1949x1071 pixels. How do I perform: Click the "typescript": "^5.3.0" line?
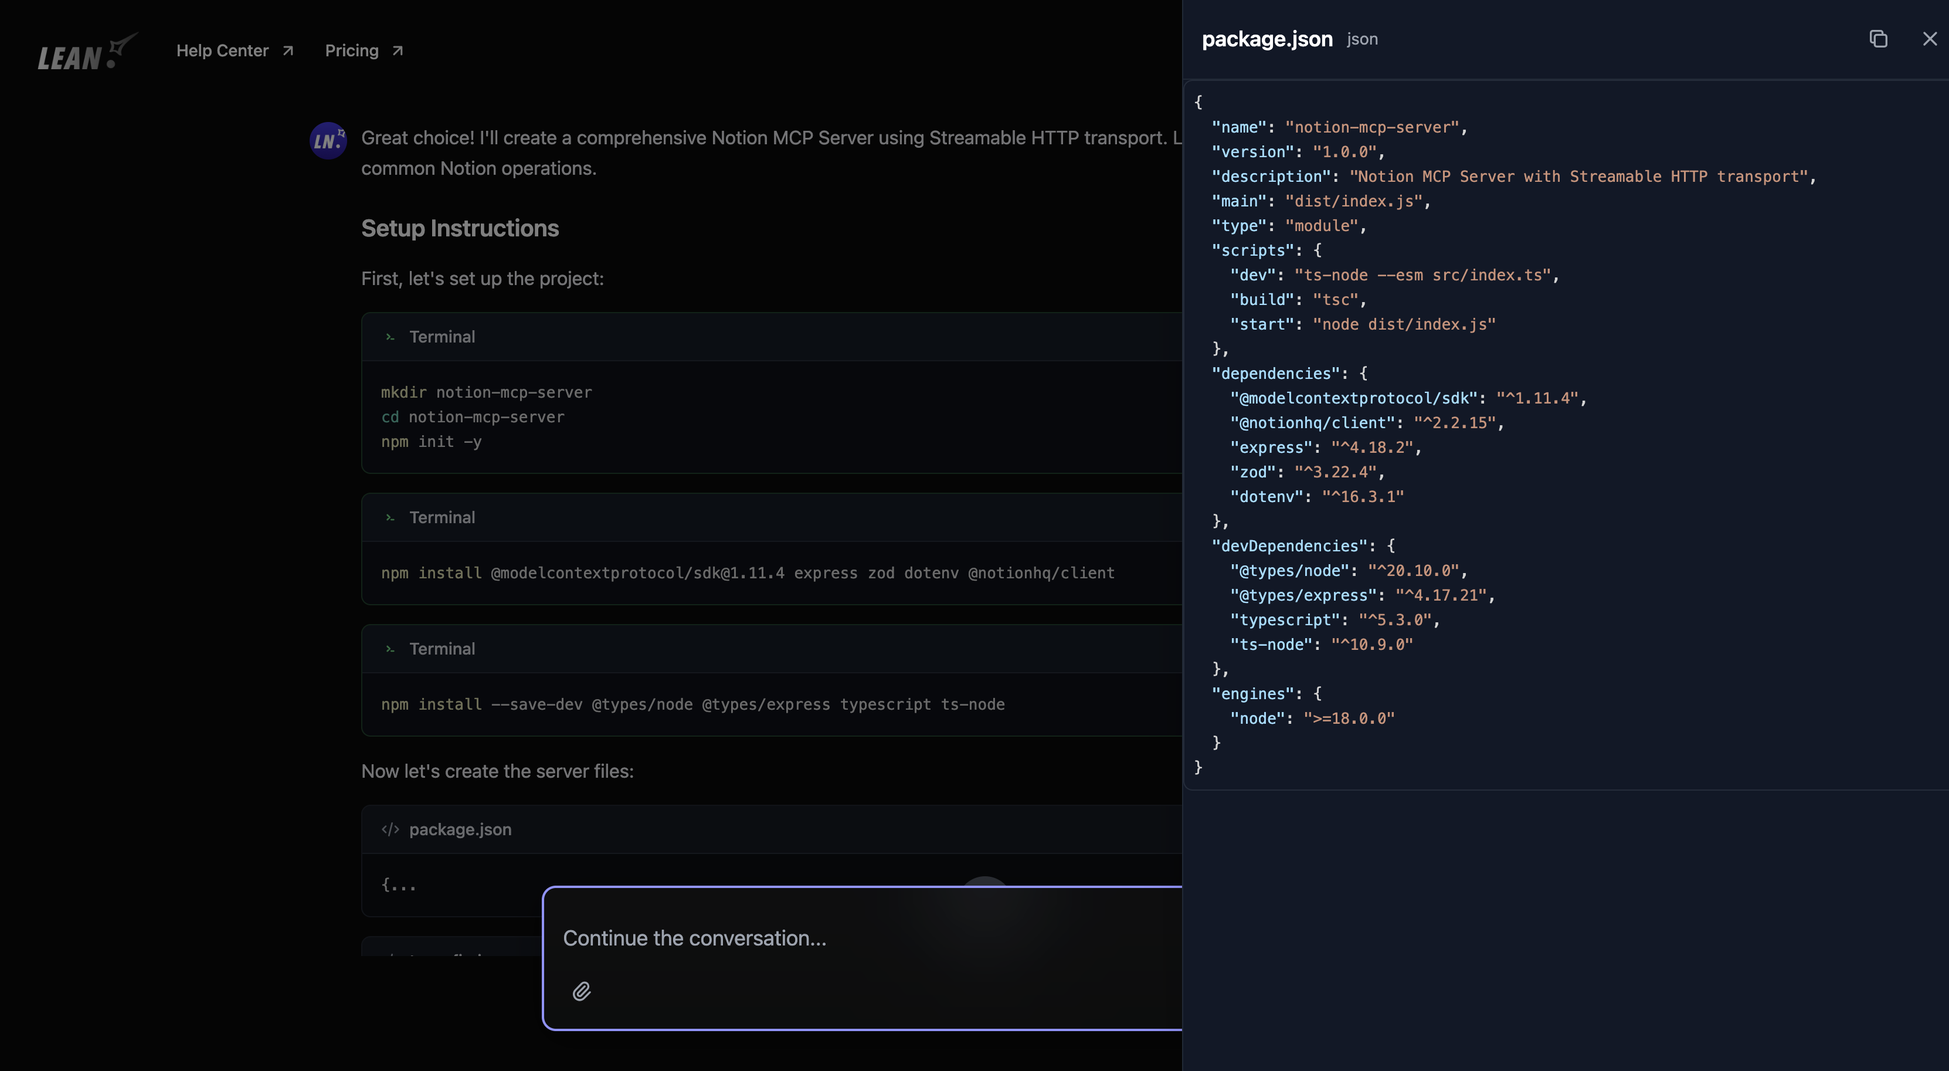[x=1335, y=620]
